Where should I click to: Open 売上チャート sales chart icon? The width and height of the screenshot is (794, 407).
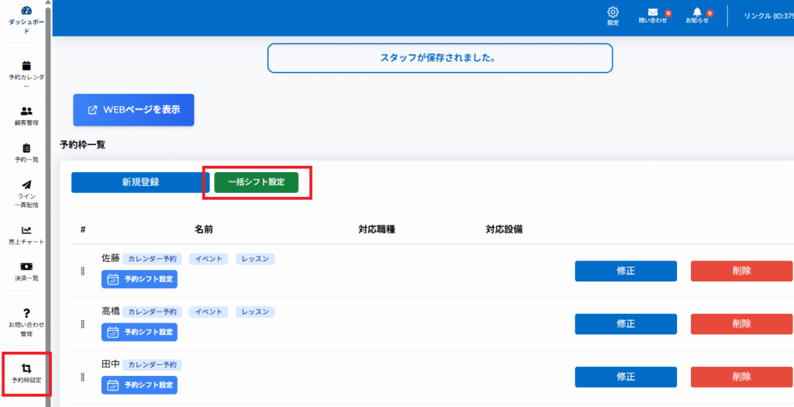[26, 230]
